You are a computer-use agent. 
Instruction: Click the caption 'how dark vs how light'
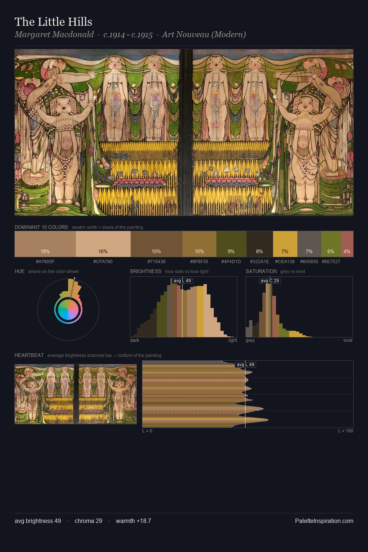click(187, 272)
